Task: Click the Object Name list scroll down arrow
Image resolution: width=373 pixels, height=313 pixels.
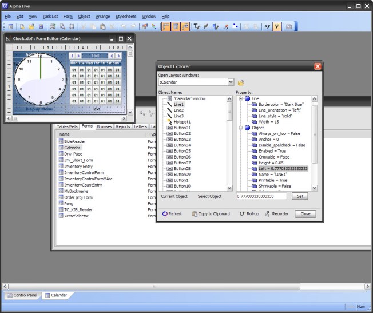Action: [229, 188]
